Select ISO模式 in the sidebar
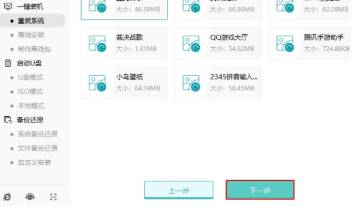Viewport: 353px width, 219px height. click(30, 92)
